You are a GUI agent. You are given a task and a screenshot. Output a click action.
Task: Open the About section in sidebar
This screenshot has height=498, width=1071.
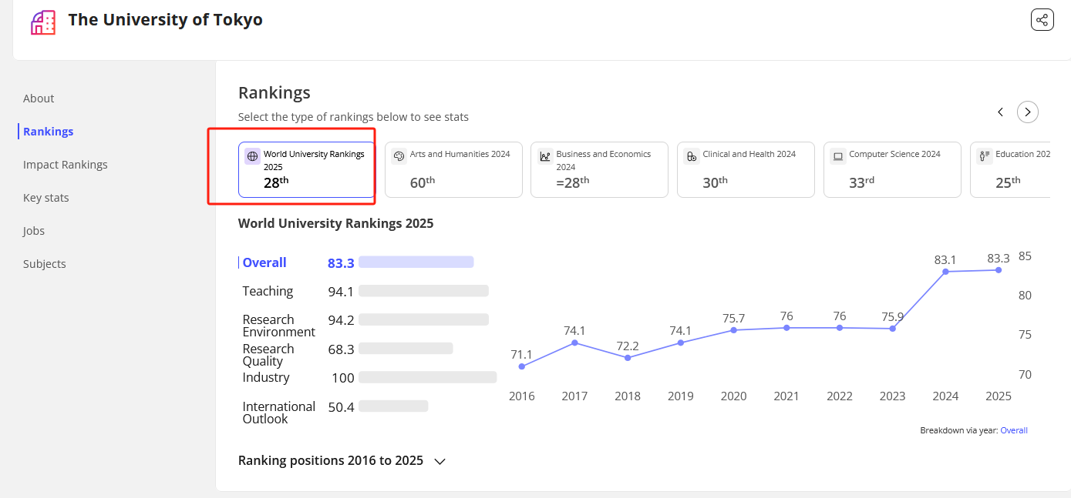(x=39, y=99)
